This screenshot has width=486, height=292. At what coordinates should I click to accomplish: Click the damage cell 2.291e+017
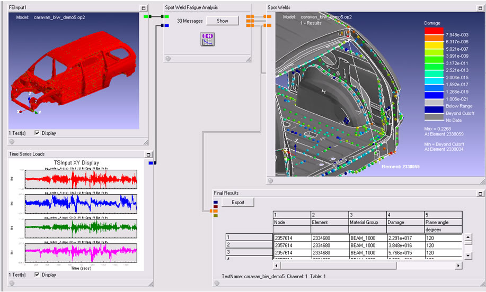click(x=406, y=238)
